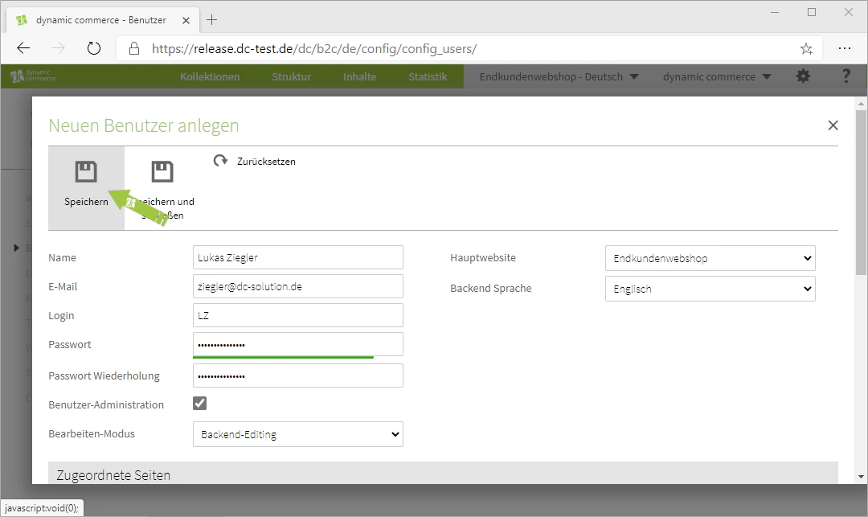The height and width of the screenshot is (517, 868).
Task: Click the Speichern save icon
Action: click(86, 171)
